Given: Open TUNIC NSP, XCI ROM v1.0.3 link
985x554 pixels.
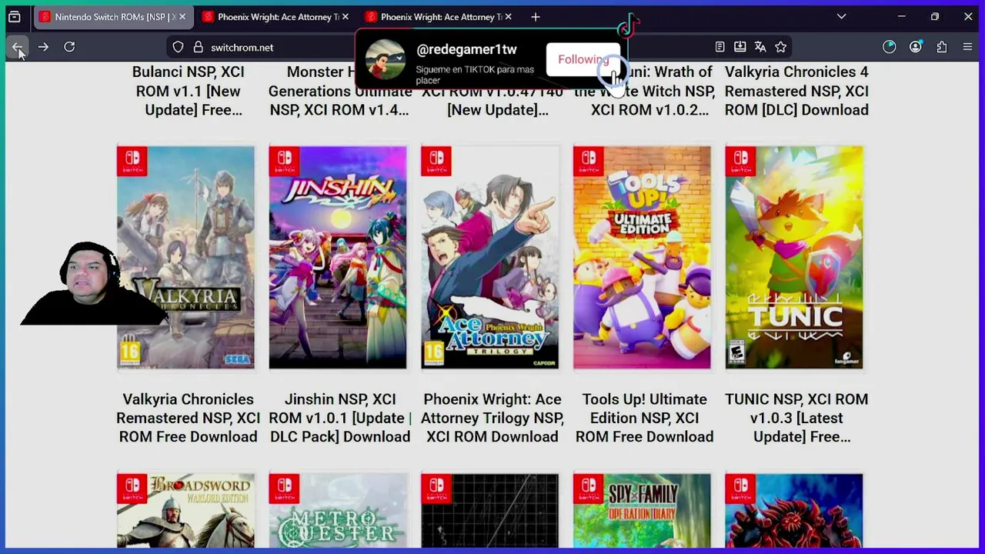Looking at the screenshot, I should [x=796, y=418].
